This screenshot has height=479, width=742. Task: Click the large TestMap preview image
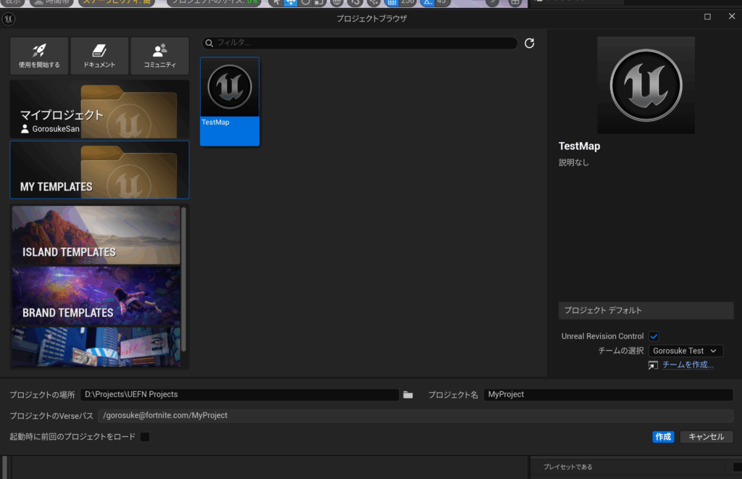pos(646,86)
